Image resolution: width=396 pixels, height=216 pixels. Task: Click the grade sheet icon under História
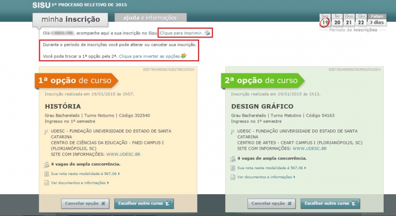click(x=47, y=174)
